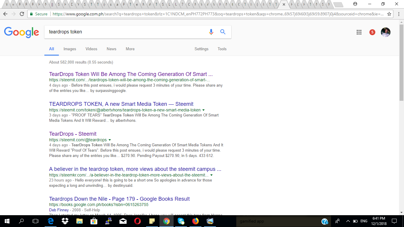Close the active tab with the X
Viewport: 404px width, 227px height.
point(284,4)
